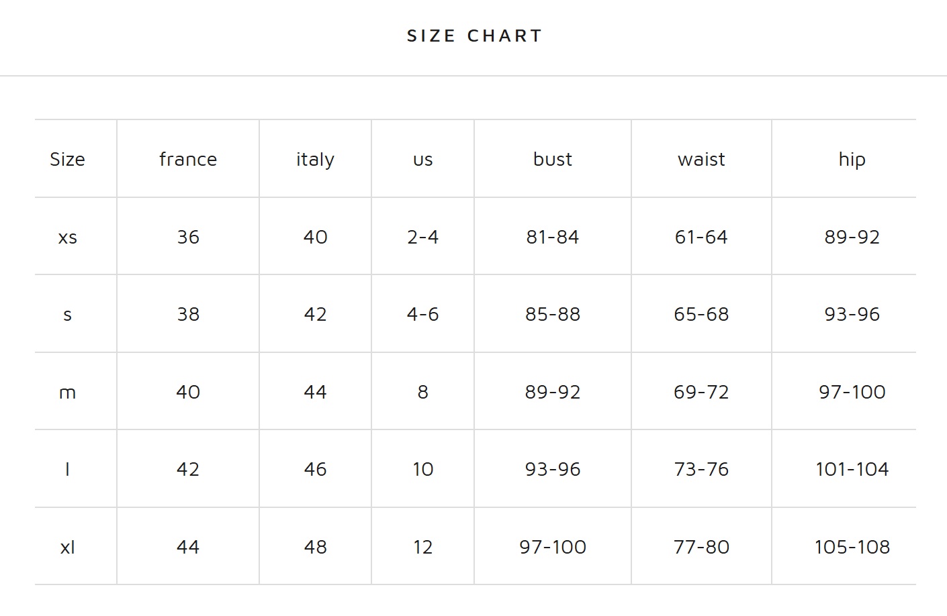The width and height of the screenshot is (947, 616).
Task: Select the italy column header
Action: click(x=315, y=160)
